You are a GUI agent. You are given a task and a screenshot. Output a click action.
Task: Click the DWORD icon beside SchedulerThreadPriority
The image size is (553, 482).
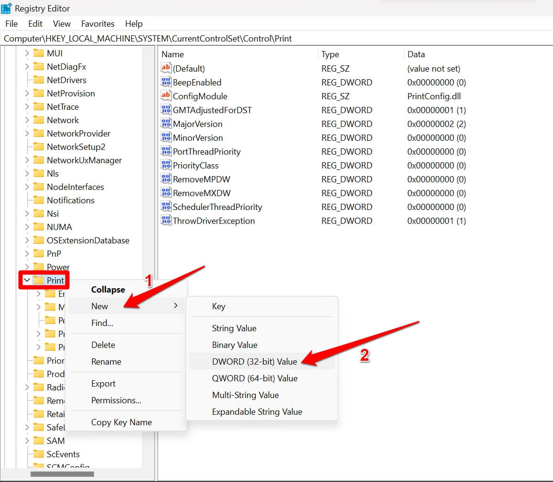tap(166, 207)
